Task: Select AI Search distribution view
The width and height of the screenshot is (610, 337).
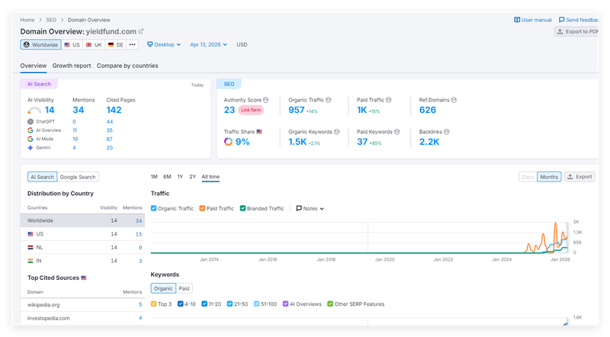Action: click(x=43, y=177)
